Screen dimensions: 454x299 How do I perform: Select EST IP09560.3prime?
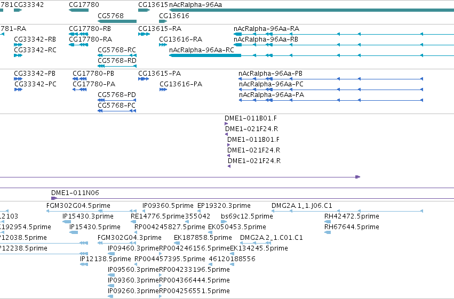point(133,270)
